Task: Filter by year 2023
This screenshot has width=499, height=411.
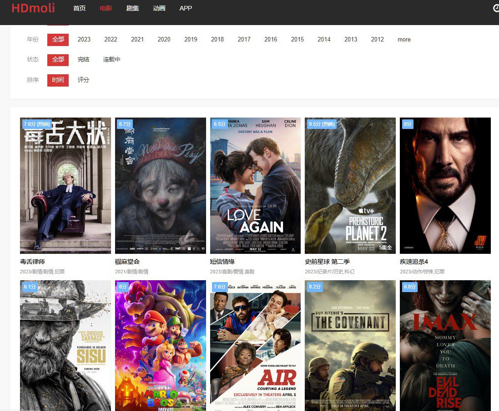Action: (x=84, y=40)
